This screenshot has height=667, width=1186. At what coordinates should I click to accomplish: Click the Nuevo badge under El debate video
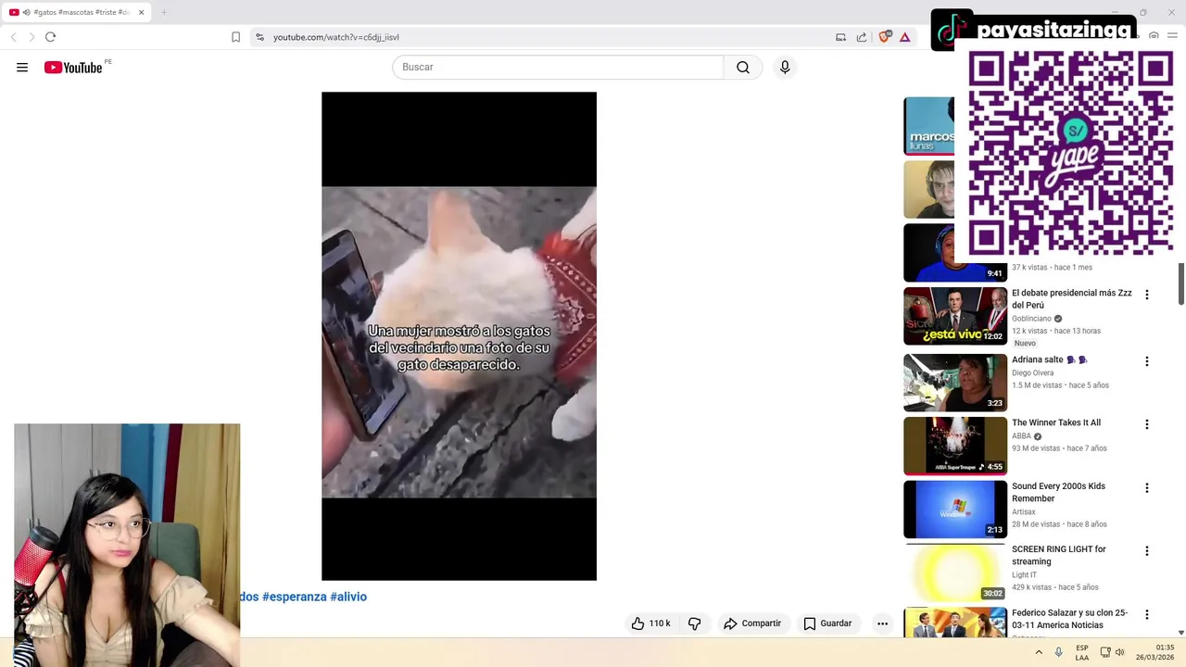tap(1025, 344)
